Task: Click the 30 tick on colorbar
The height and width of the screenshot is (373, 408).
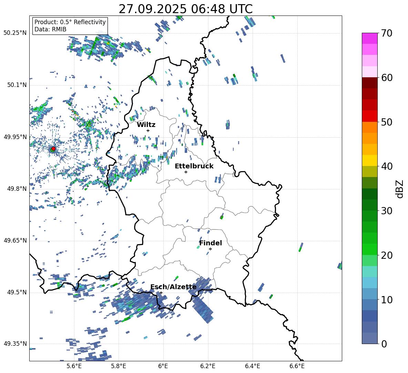Action: coord(387,211)
